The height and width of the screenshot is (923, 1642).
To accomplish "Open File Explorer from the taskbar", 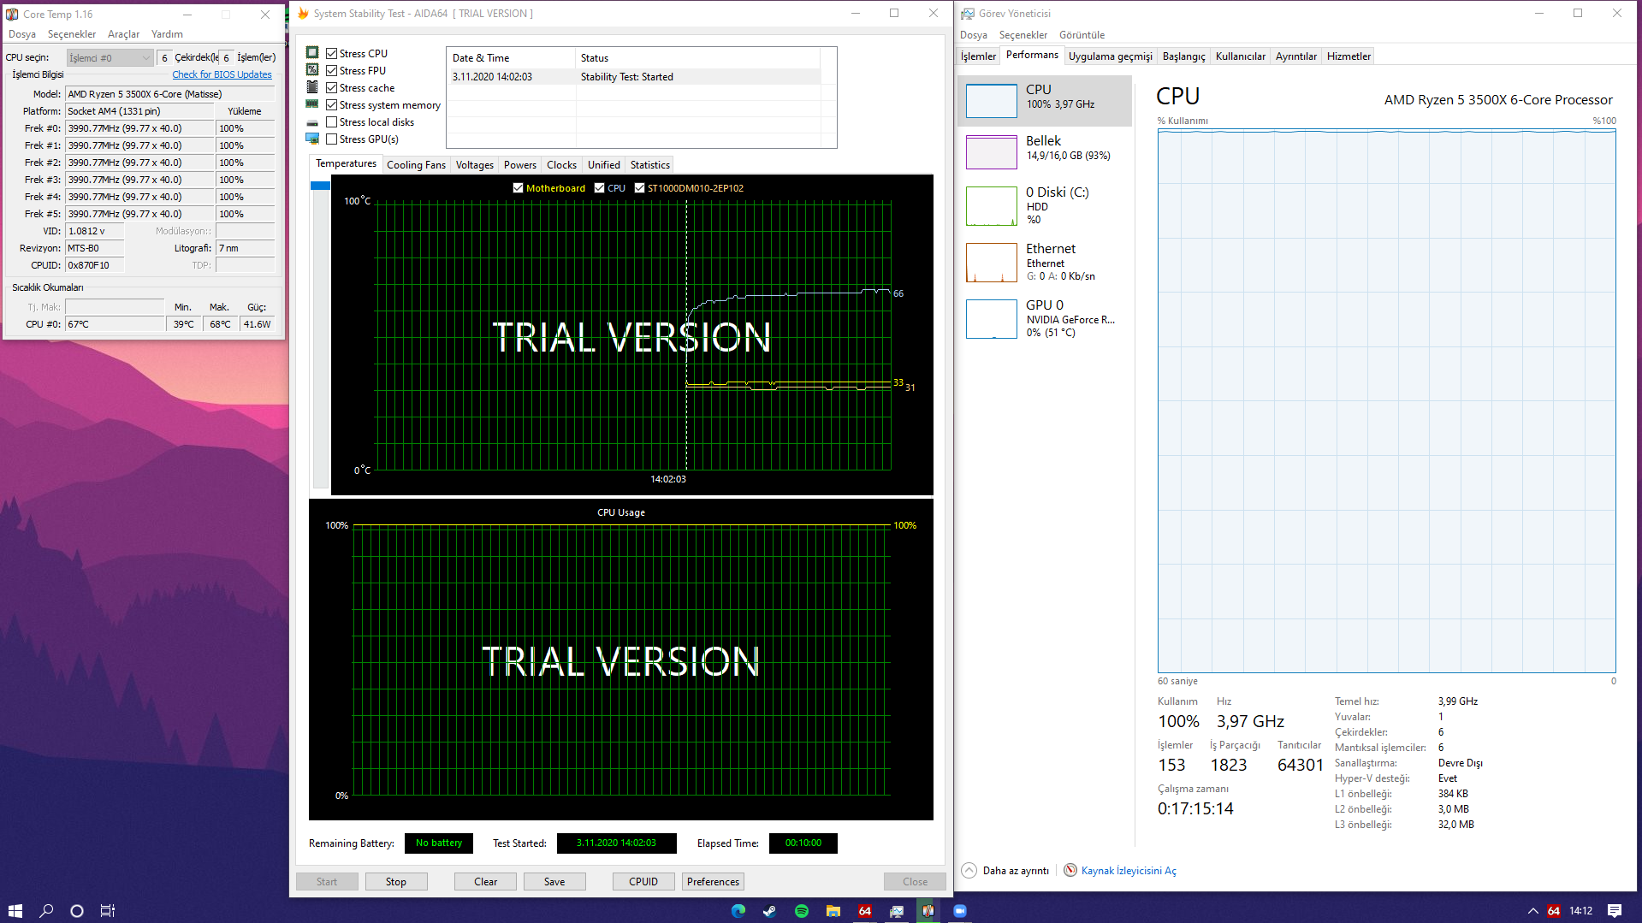I will pyautogui.click(x=833, y=911).
